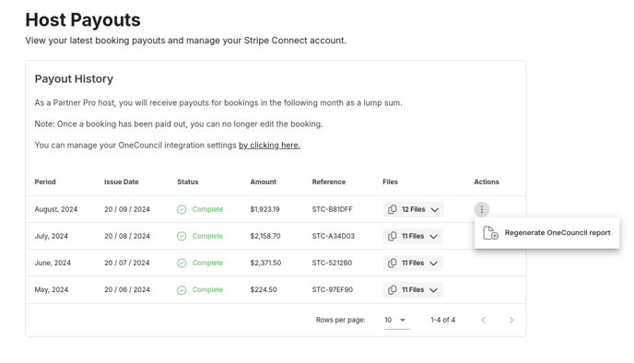Viewport: 634px width, 363px height.
Task: Select Regenerate OneCouncil report menu item
Action: point(546,233)
